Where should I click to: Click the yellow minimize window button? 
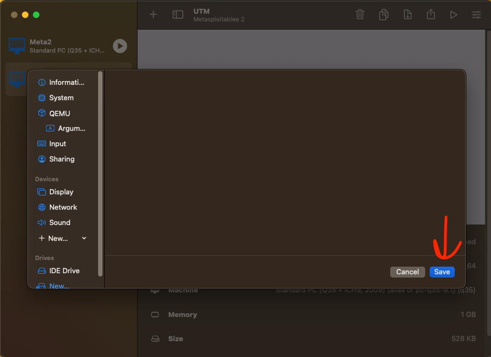coord(25,15)
